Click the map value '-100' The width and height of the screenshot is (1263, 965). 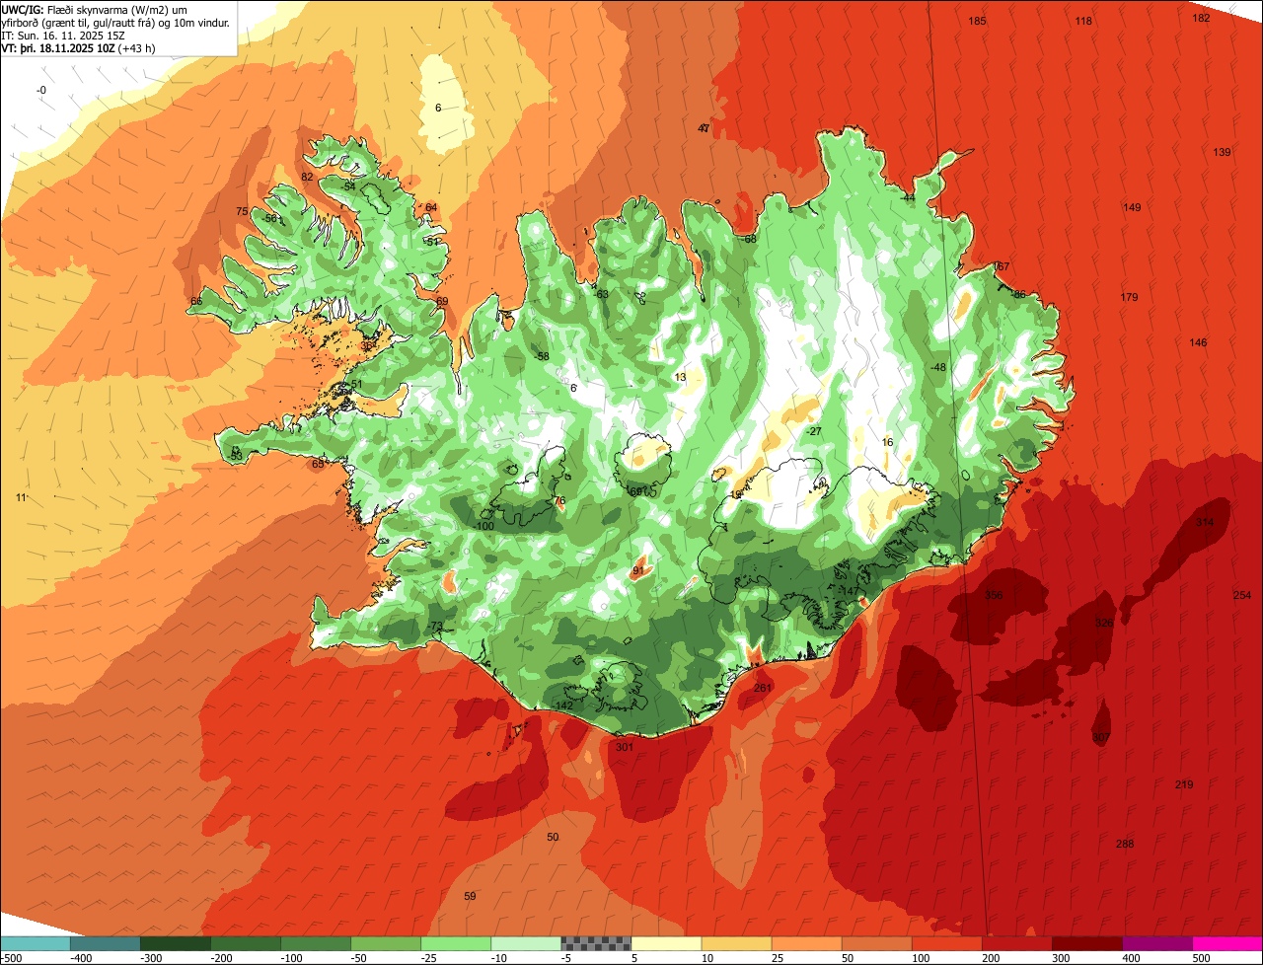[483, 526]
